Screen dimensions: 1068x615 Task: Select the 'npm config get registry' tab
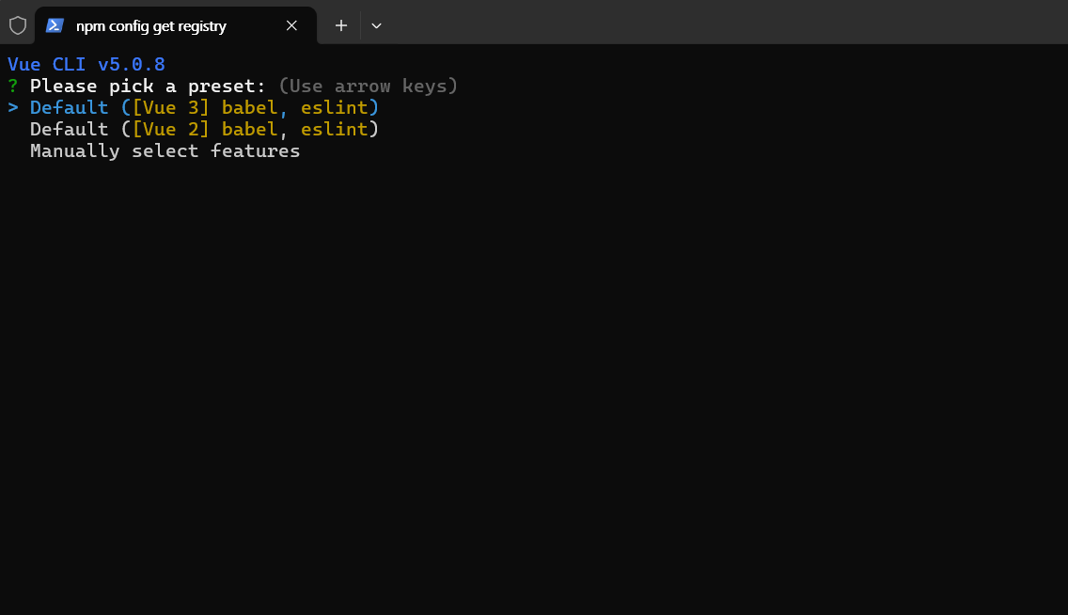click(176, 26)
